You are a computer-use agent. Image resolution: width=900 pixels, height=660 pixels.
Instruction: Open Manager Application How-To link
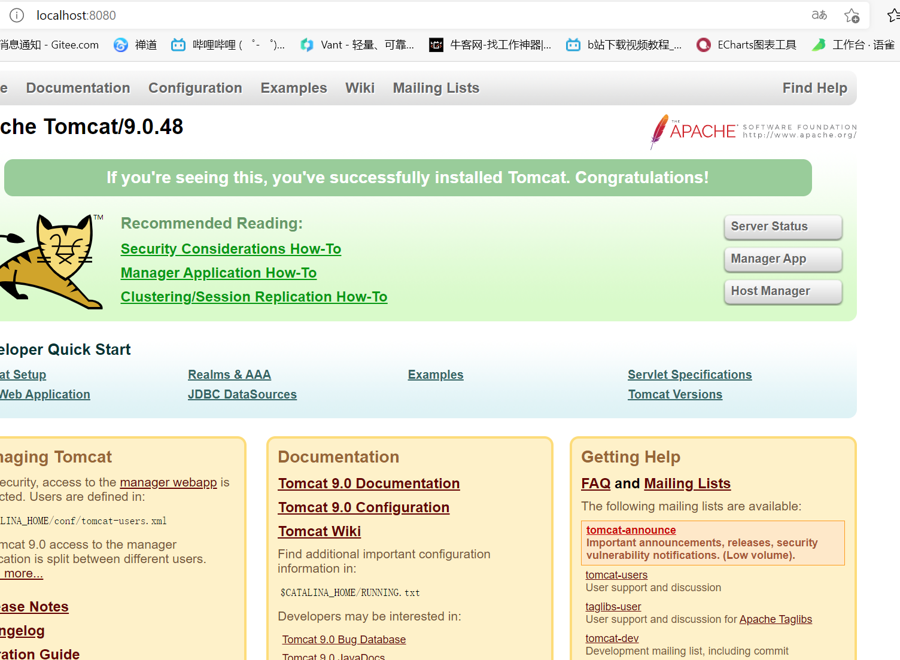(x=218, y=273)
